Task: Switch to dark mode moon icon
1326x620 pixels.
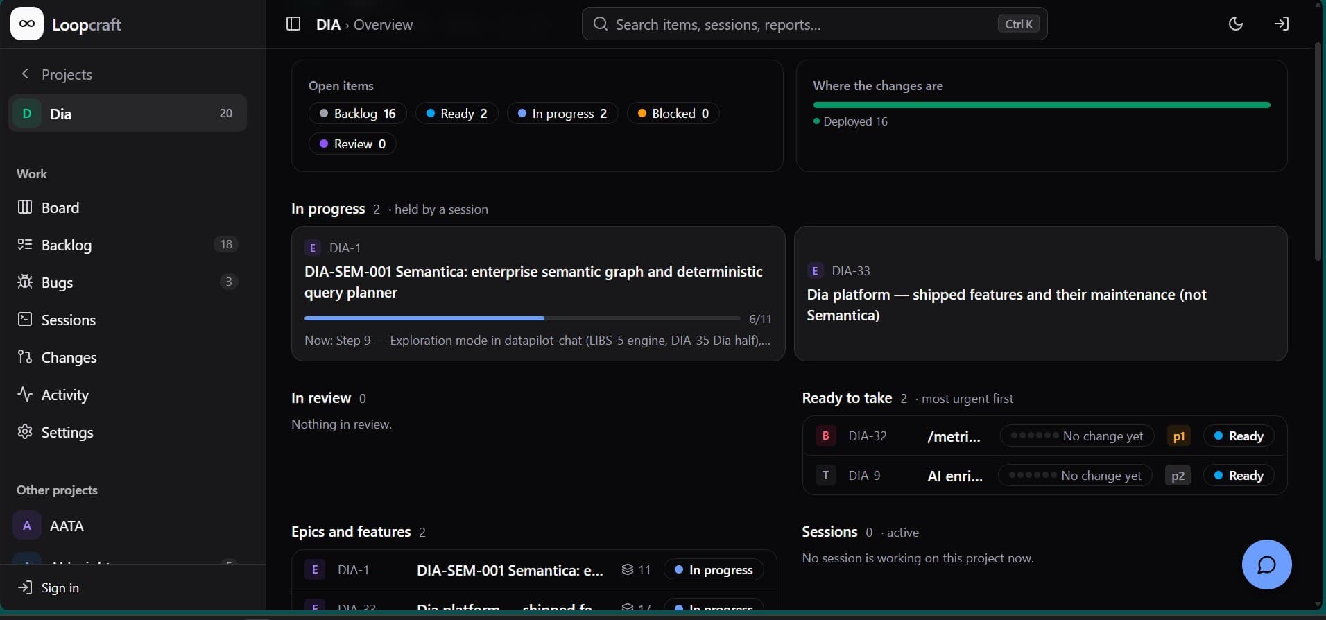Action: pyautogui.click(x=1236, y=24)
